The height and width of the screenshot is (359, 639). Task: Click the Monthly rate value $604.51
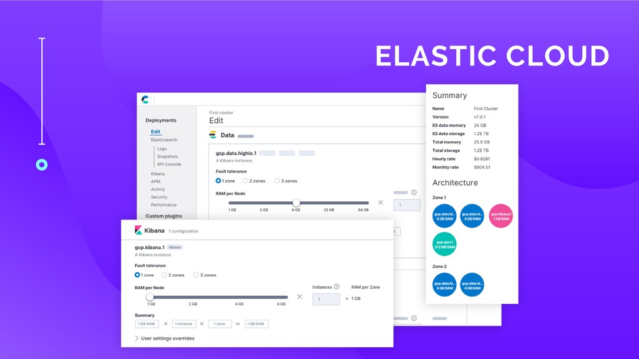(x=482, y=167)
